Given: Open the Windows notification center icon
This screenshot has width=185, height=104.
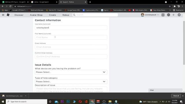Looking at the screenshot, I should click(181, 101).
